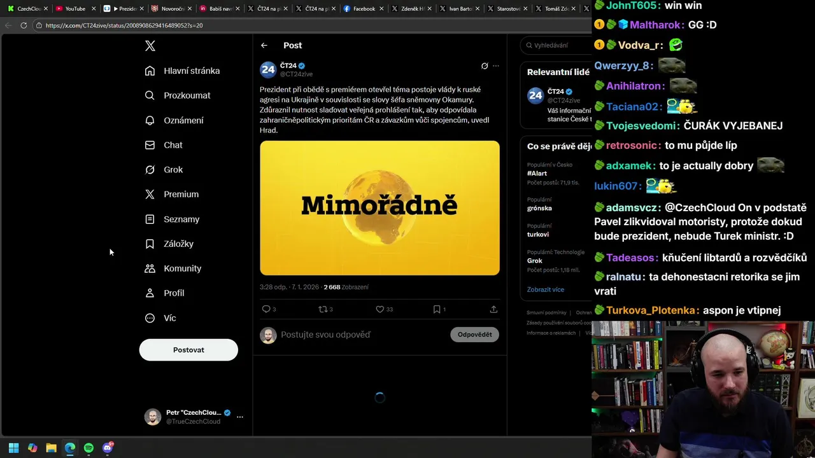Screen dimensions: 815x458
Task: Open Copilot icon in taskbar
Action: click(x=32, y=448)
